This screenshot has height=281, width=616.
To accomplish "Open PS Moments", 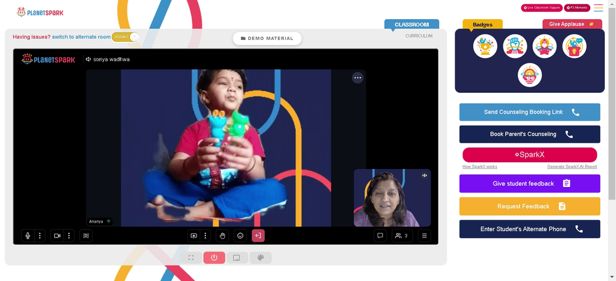I will [x=577, y=8].
